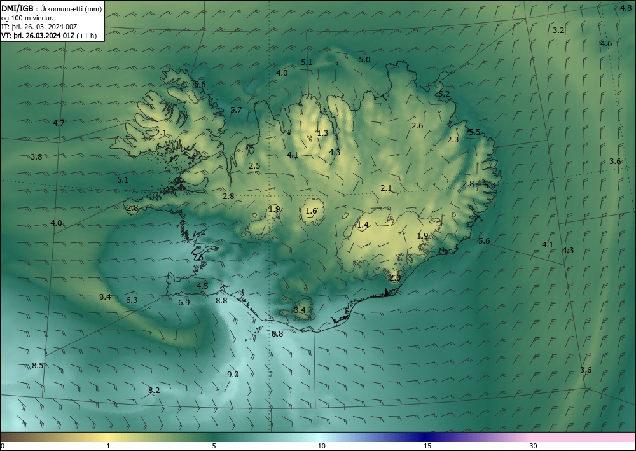The height and width of the screenshot is (451, 636).
Task: Click the 6.9 value label
Action: point(184,303)
